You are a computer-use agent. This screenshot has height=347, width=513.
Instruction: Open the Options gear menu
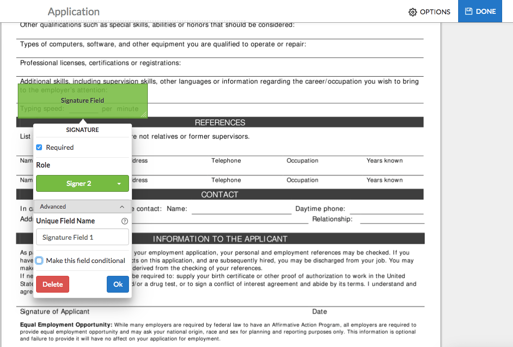pyautogui.click(x=429, y=12)
